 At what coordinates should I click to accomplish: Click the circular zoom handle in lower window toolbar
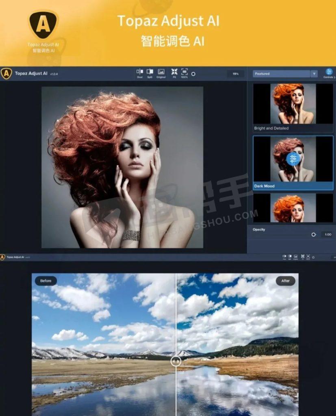[x=313, y=257]
